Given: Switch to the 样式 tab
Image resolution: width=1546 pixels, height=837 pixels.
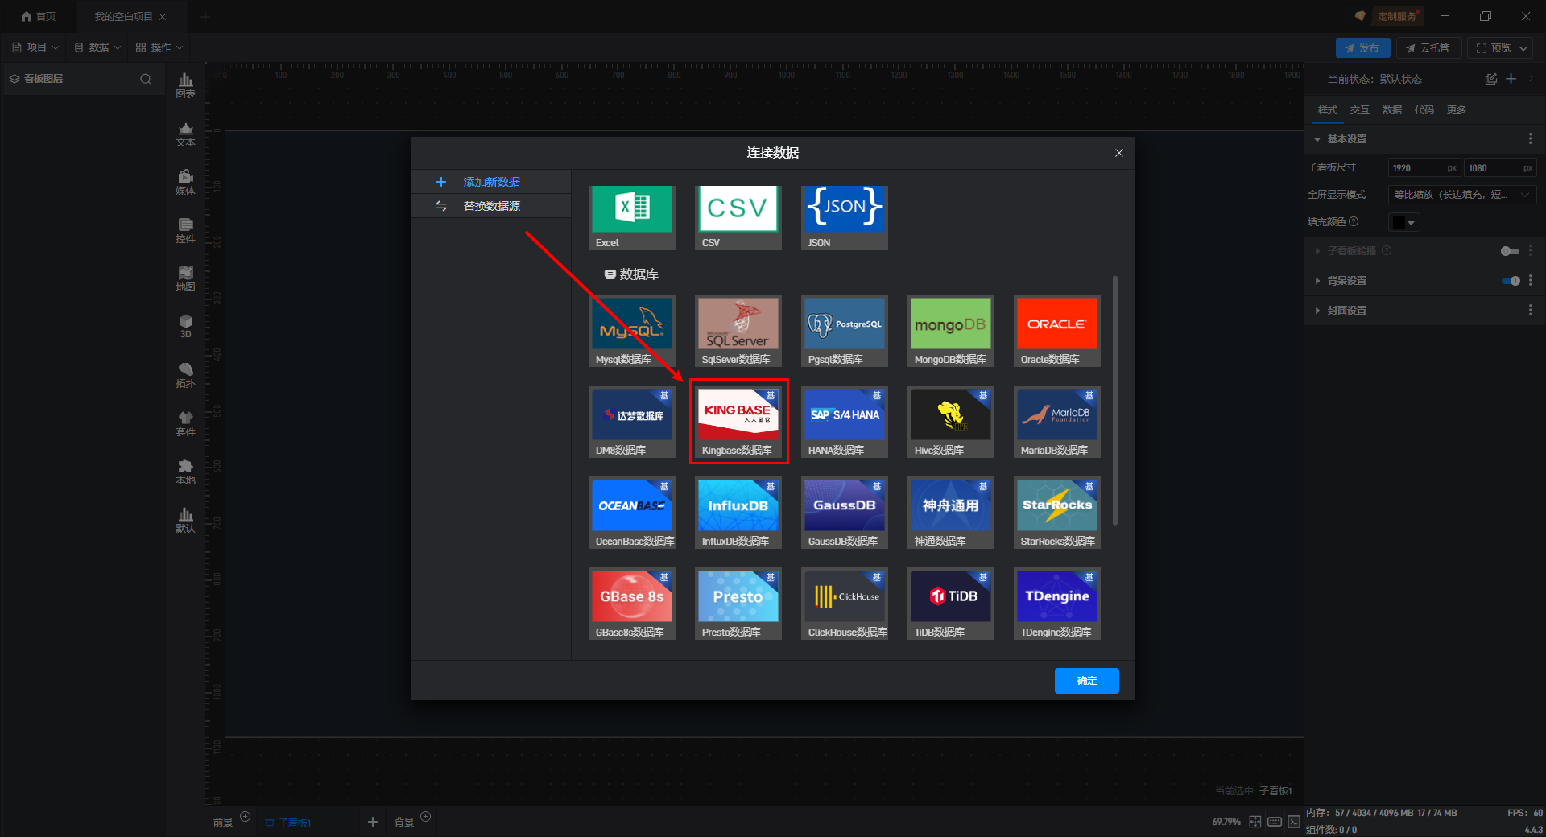Looking at the screenshot, I should tap(1327, 110).
